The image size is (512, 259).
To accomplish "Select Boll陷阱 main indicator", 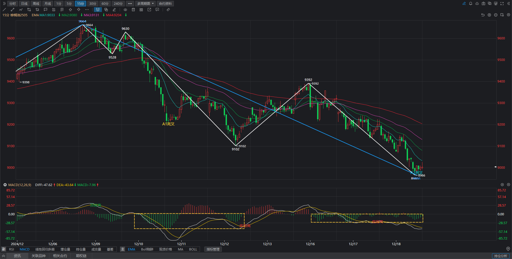I will tap(147, 249).
